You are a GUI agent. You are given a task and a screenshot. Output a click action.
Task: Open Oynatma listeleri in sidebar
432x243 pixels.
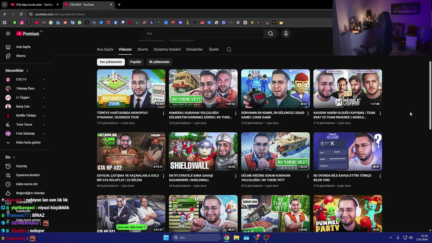(x=27, y=175)
